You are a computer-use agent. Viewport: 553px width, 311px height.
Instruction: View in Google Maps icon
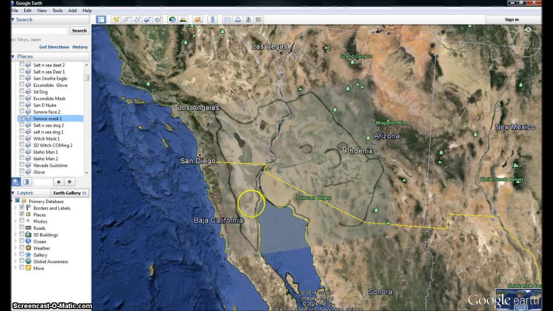259,19
